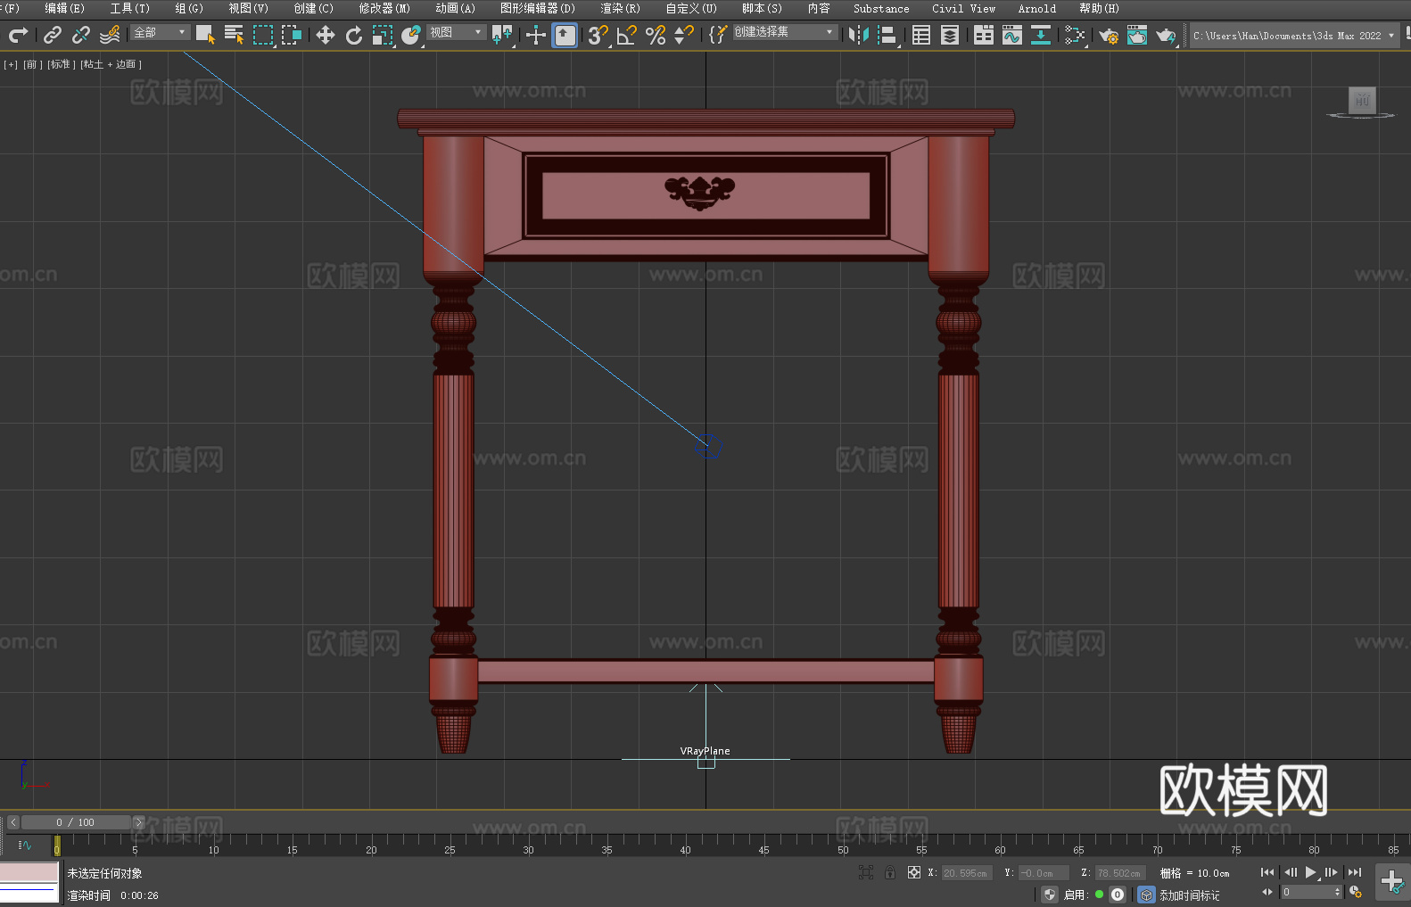Toggle the Layer Explorer

950,35
